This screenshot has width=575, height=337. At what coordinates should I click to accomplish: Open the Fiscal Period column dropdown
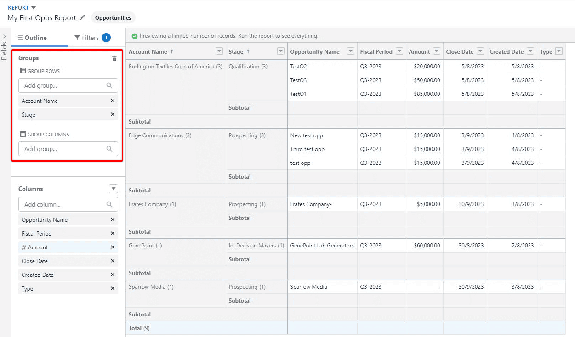coord(399,51)
